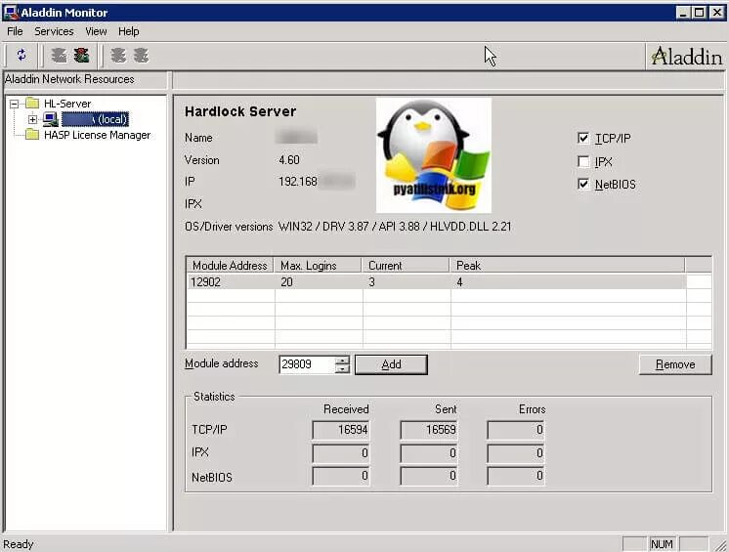Screen dimensions: 729x552
Task: Click the HL-Server folder icon
Action: [x=32, y=104]
